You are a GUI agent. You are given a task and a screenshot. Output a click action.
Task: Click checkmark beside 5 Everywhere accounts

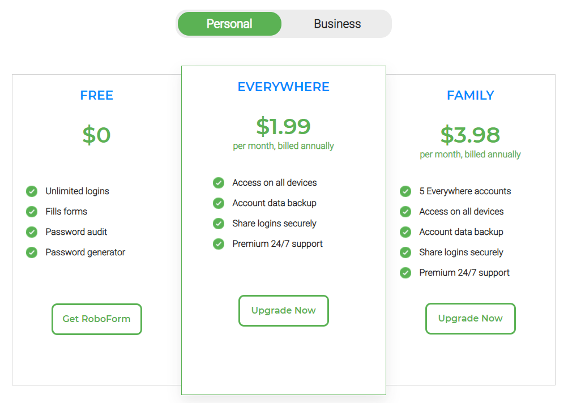point(405,191)
